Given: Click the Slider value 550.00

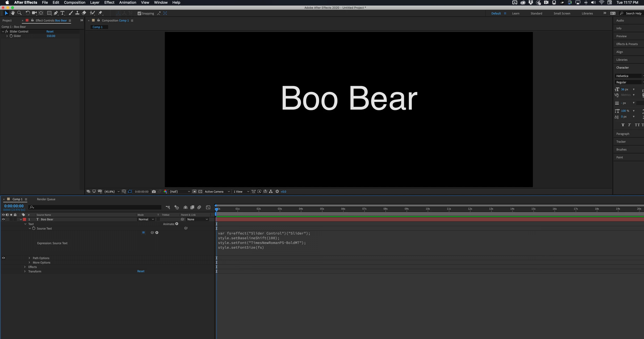Looking at the screenshot, I should click(x=51, y=36).
